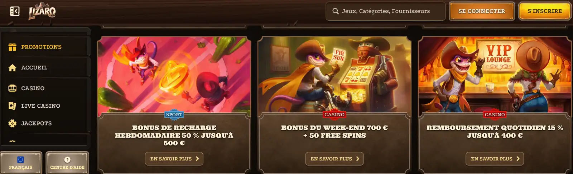Click En savoir plus for daily cashback
The width and height of the screenshot is (573, 174).
coord(495,159)
